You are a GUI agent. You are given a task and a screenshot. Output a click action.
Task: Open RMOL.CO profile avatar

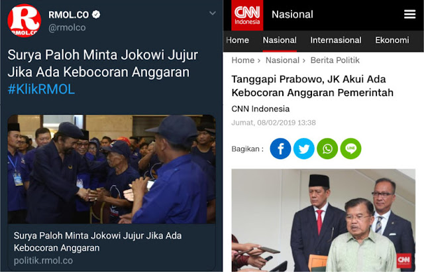pyautogui.click(x=25, y=21)
